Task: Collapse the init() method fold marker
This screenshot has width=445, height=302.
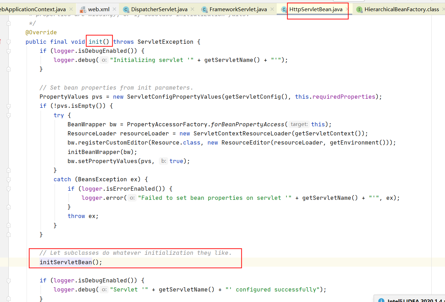Action: tap(9, 42)
